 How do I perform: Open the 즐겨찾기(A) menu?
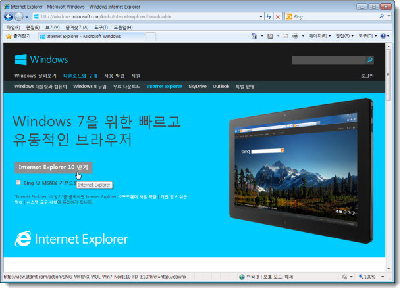click(77, 28)
